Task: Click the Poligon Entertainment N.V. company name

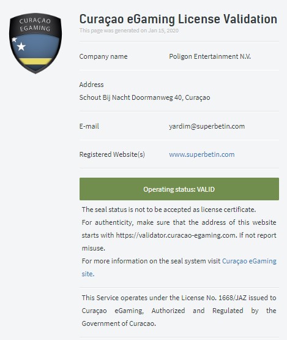Action: coord(210,56)
